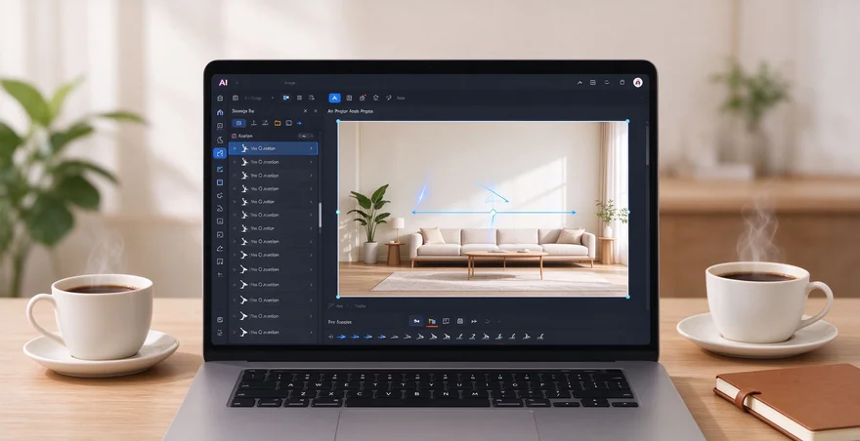860x441 pixels.
Task: Select the blue active pointer tool
Action: (x=334, y=99)
